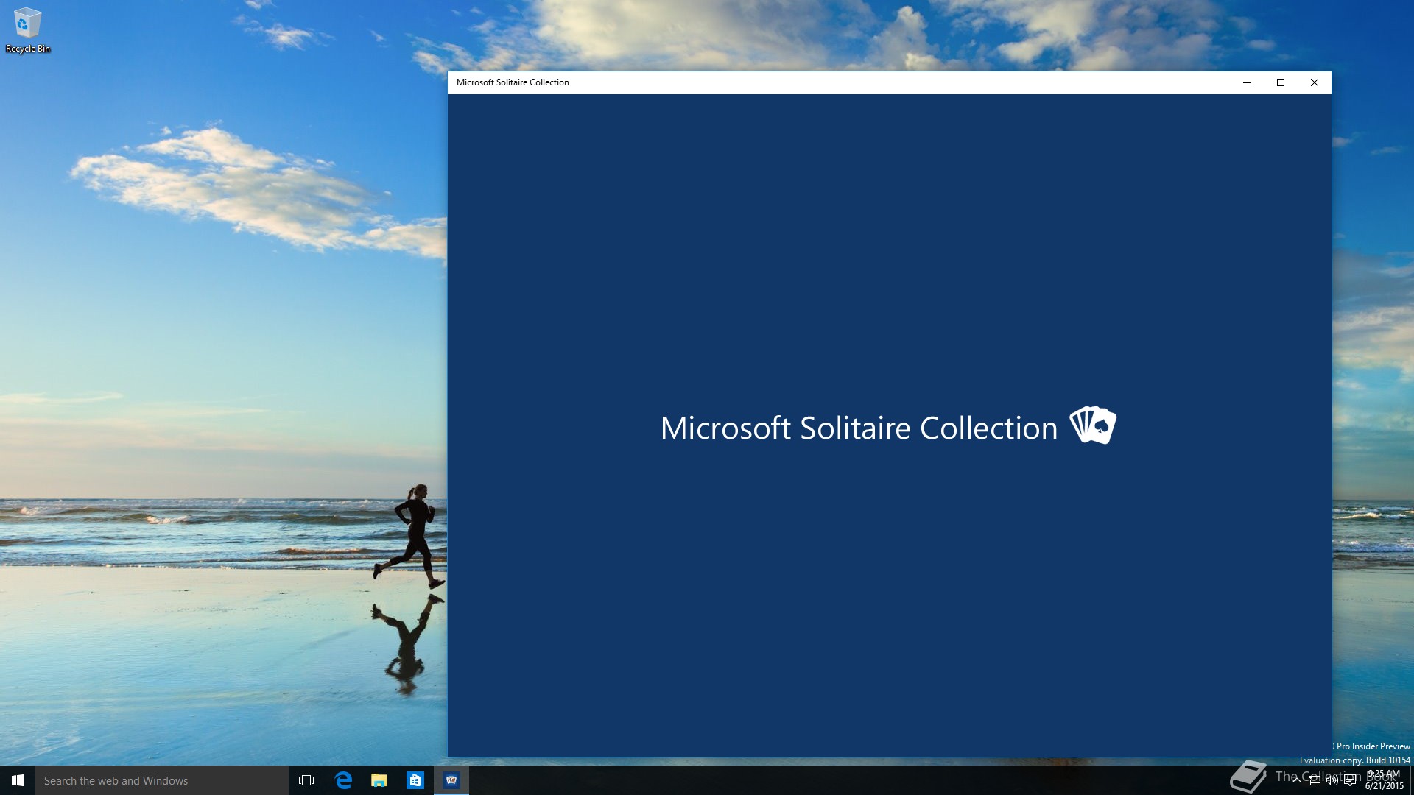Open the network status tray icon

(1314, 780)
